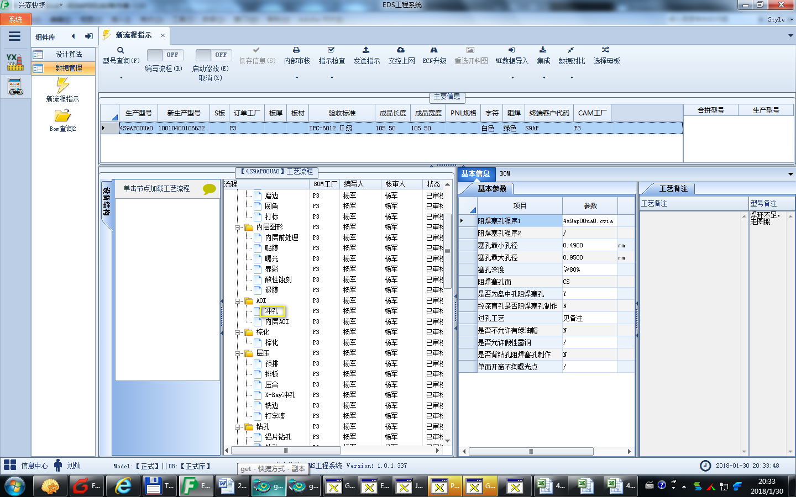Click the 组件库 pin arrow icon
This screenshot has width=796, height=497.
88,36
